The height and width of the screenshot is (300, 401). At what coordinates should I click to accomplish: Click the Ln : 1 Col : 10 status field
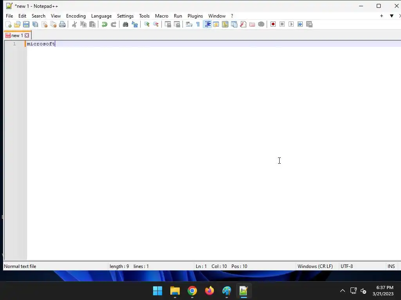pos(222,266)
